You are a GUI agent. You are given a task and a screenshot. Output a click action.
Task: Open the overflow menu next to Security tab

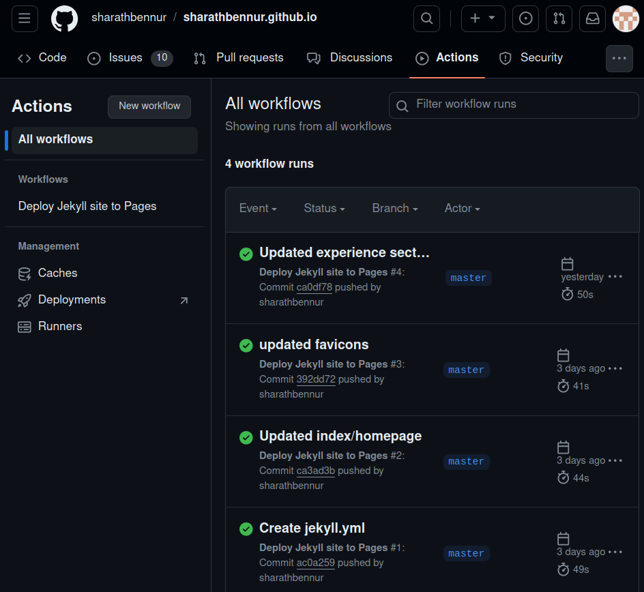[619, 58]
